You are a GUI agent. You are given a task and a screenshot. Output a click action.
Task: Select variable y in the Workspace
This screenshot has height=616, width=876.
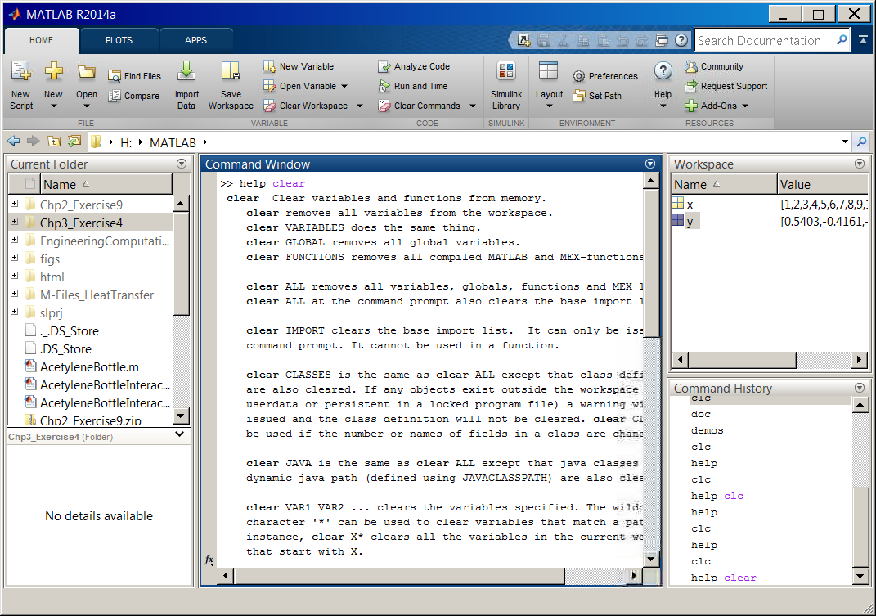click(690, 222)
